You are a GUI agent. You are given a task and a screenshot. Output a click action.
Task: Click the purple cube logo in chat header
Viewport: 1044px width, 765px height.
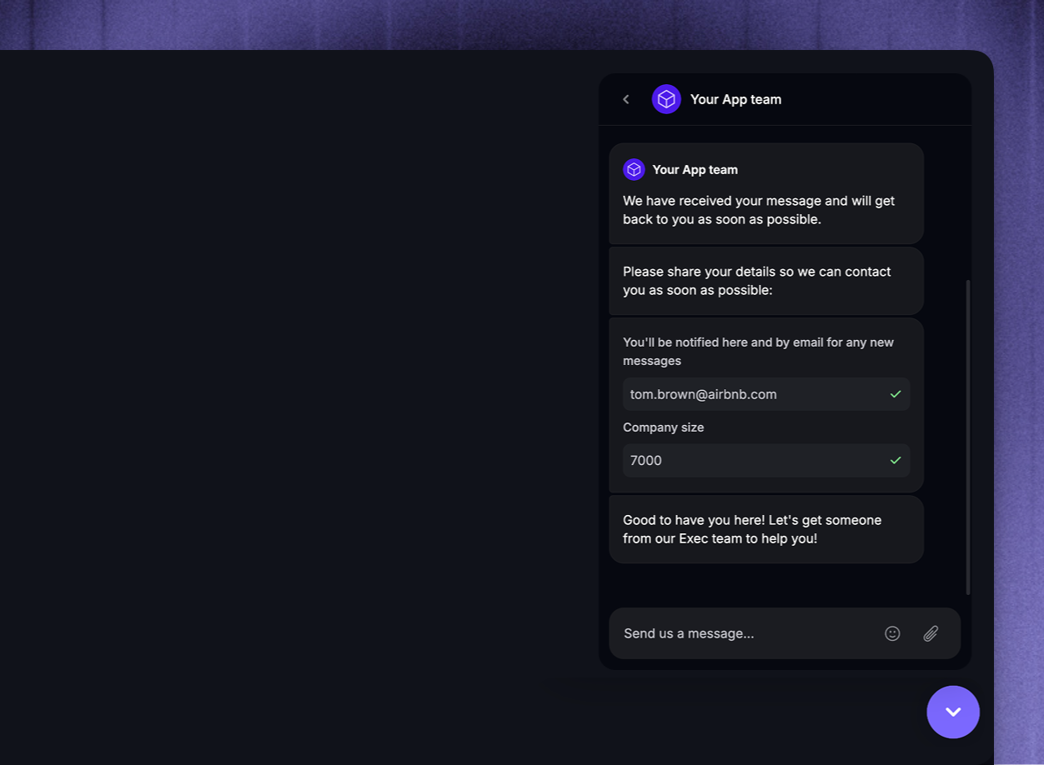(x=666, y=99)
